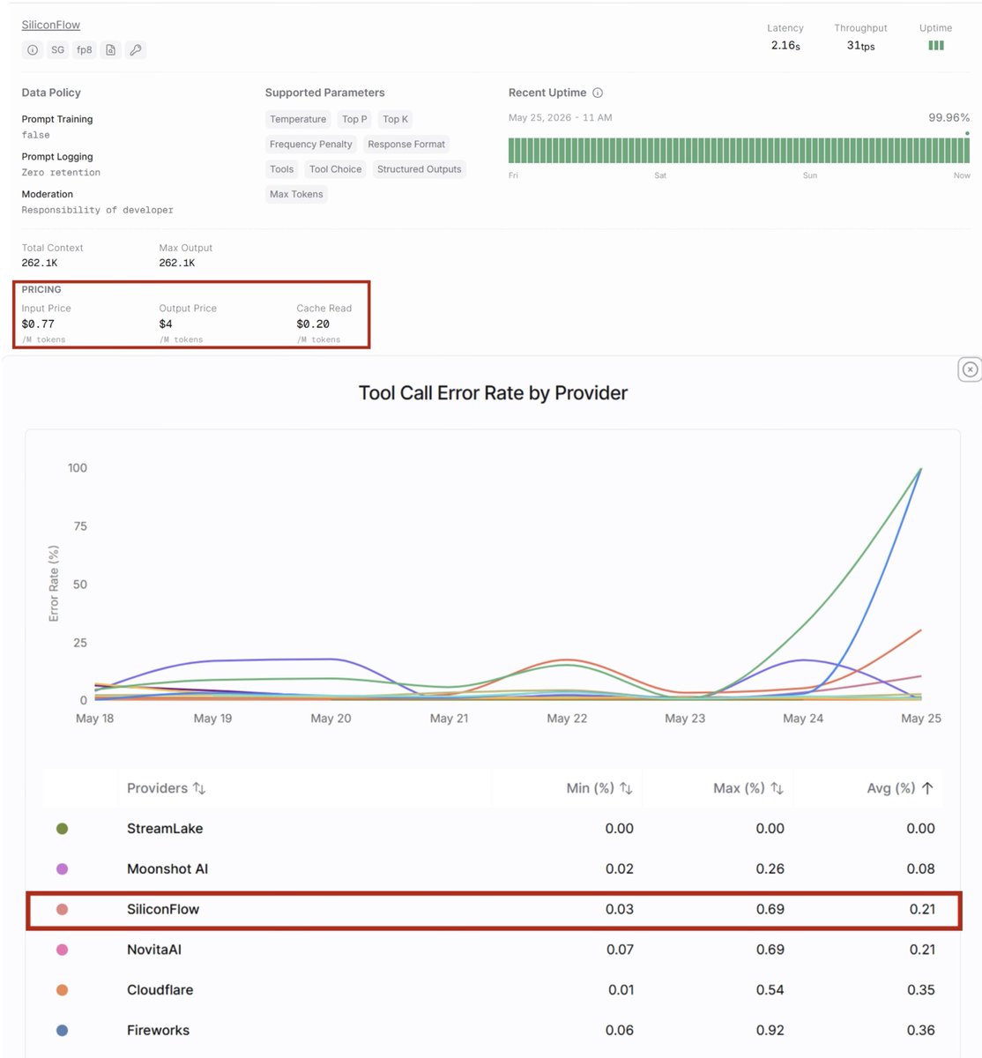Viewport: 982px width, 1058px height.
Task: Click the Throughput value 31tps
Action: tap(861, 45)
